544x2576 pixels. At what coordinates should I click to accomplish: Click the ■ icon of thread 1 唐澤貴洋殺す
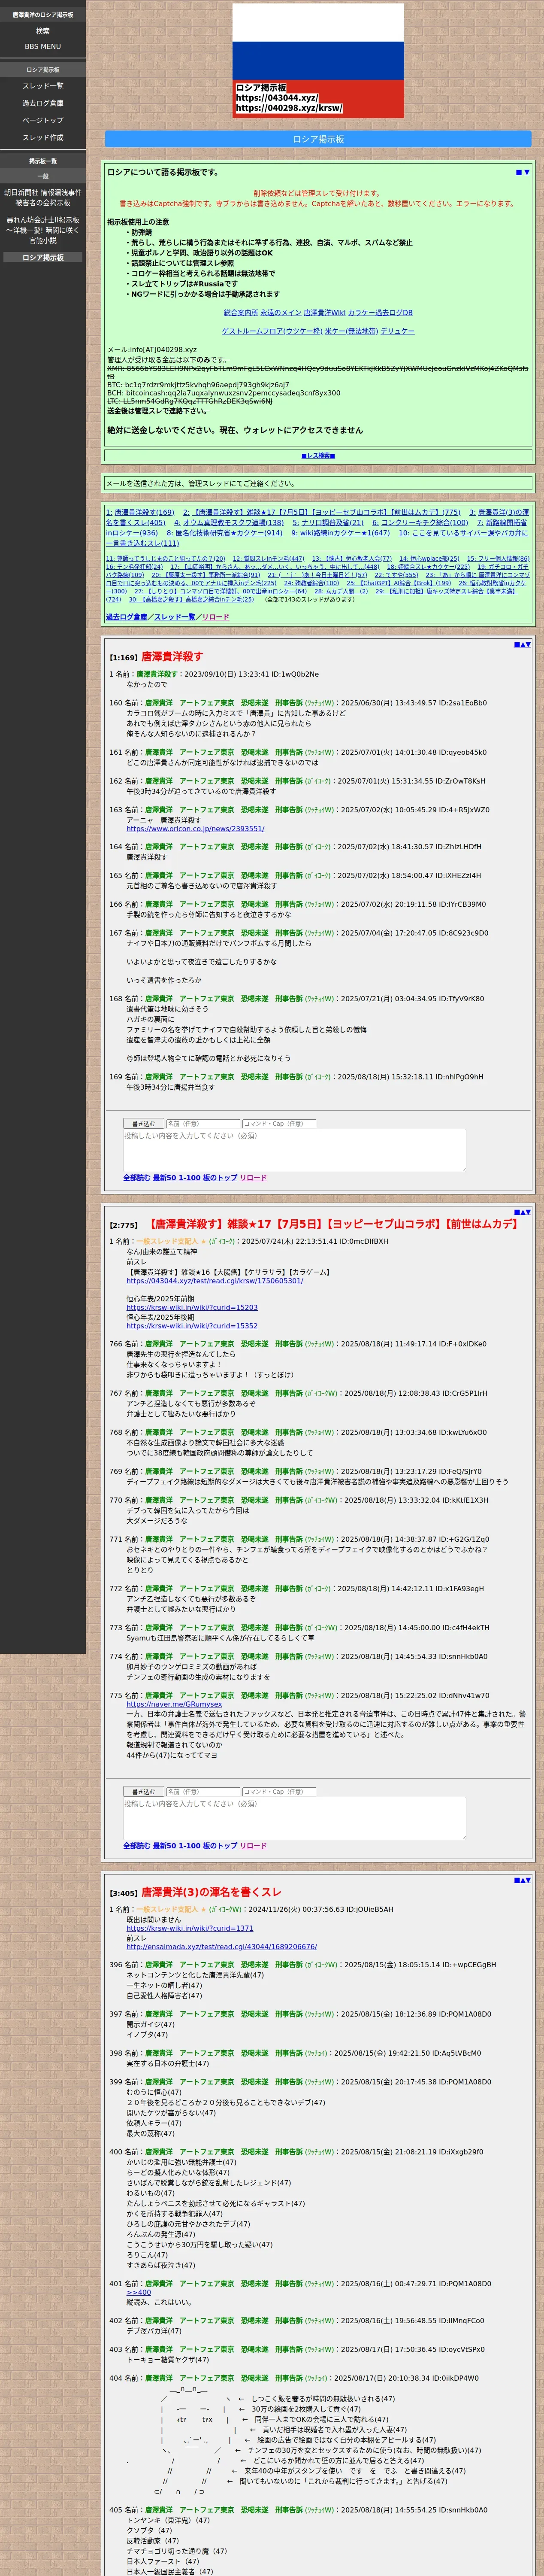pyautogui.click(x=517, y=644)
